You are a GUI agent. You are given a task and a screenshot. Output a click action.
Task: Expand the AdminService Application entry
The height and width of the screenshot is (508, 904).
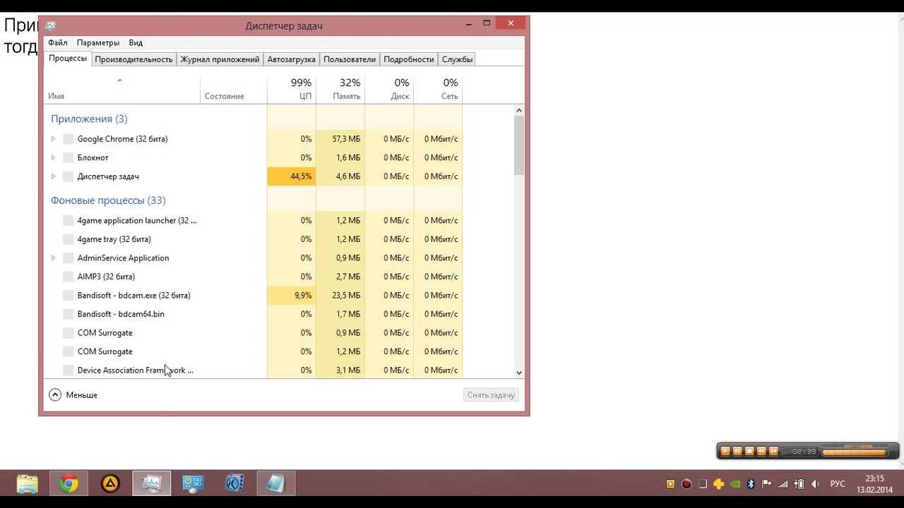(53, 258)
